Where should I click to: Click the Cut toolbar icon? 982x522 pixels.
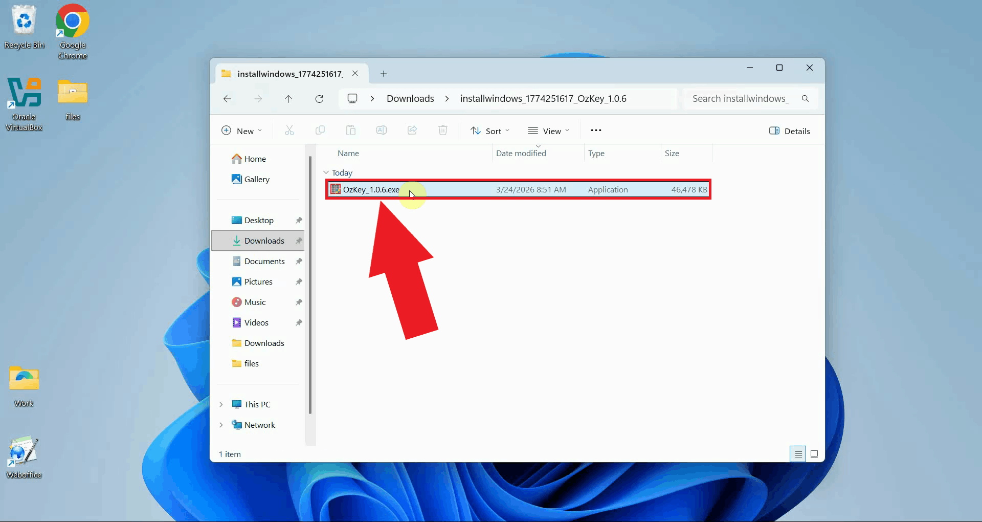tap(289, 130)
